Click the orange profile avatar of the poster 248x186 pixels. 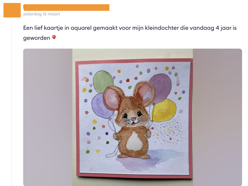tap(12, 10)
